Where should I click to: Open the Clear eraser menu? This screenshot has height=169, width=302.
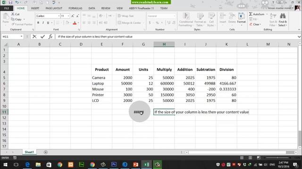pos(255,24)
